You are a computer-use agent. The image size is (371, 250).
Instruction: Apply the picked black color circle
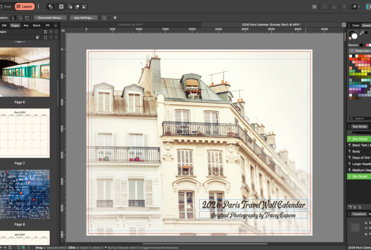click(x=366, y=32)
